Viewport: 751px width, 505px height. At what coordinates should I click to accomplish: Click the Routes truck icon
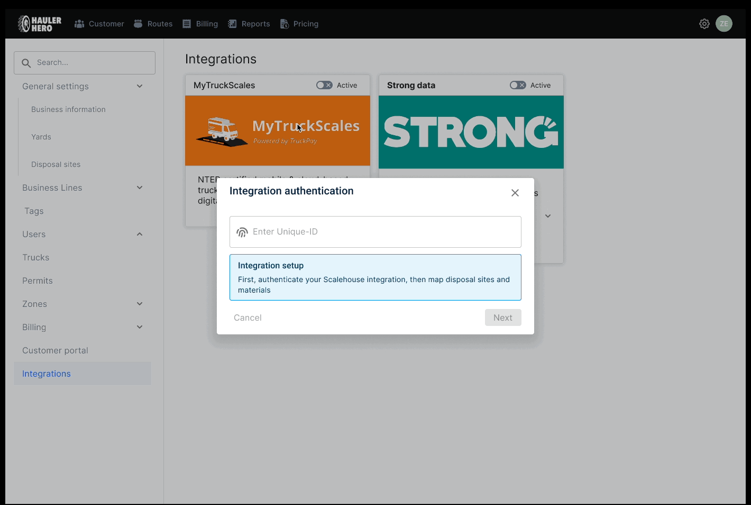138,24
